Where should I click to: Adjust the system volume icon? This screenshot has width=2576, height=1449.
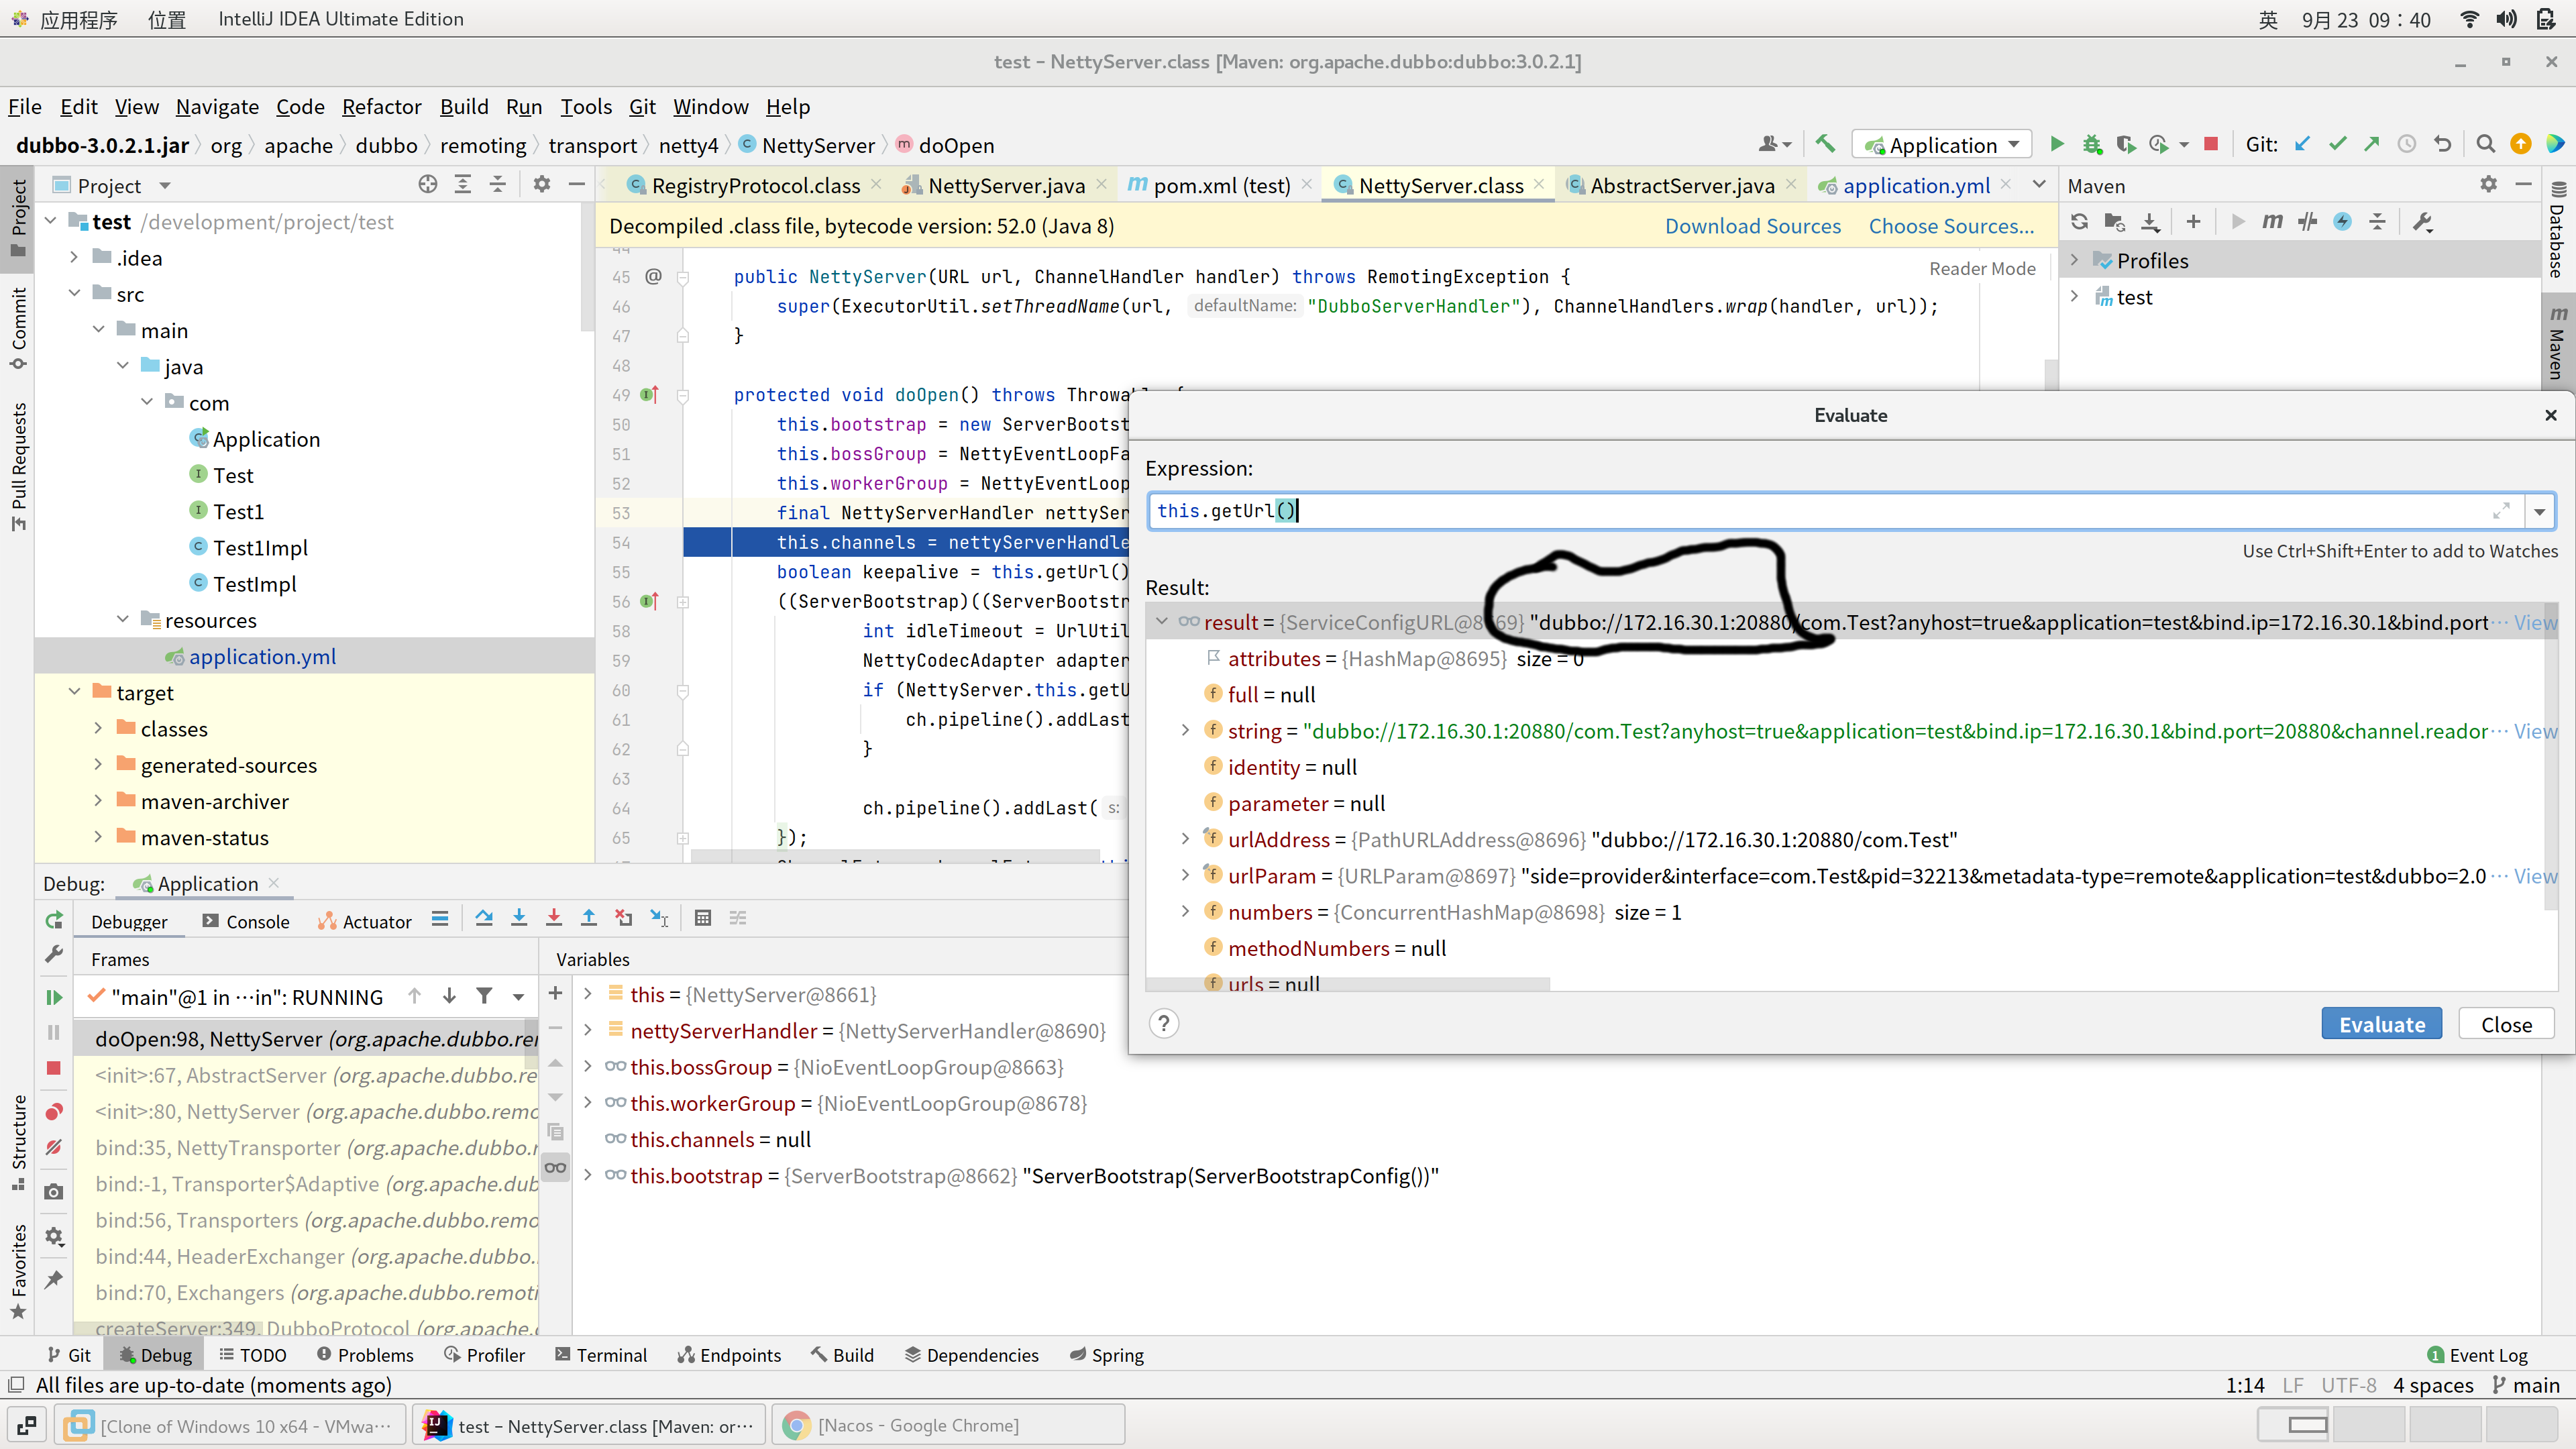click(x=2507, y=19)
